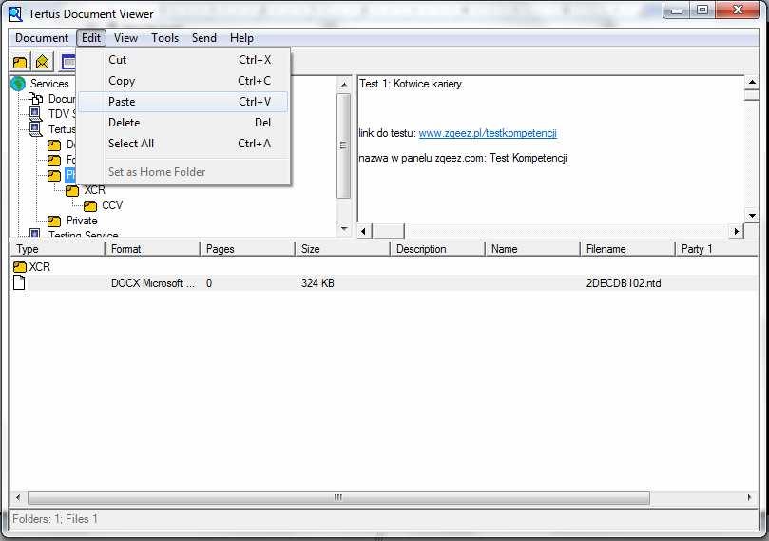Sort by the Format column header
The image size is (769, 541).
(152, 249)
